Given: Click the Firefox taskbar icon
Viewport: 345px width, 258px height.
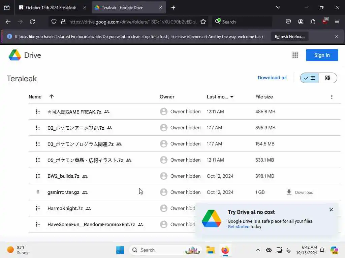Looking at the screenshot, I should point(225,250).
